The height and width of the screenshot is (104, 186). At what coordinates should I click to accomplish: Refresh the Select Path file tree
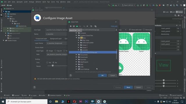[x=91, y=26]
